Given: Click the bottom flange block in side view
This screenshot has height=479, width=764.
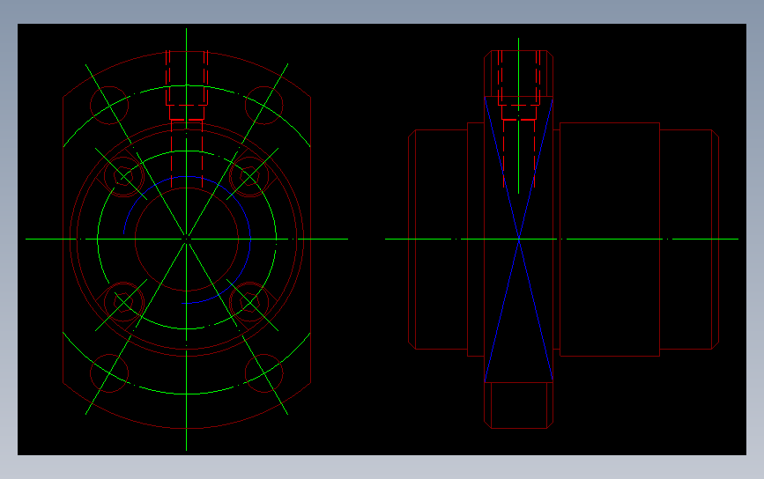Looking at the screenshot, I should pos(518,406).
